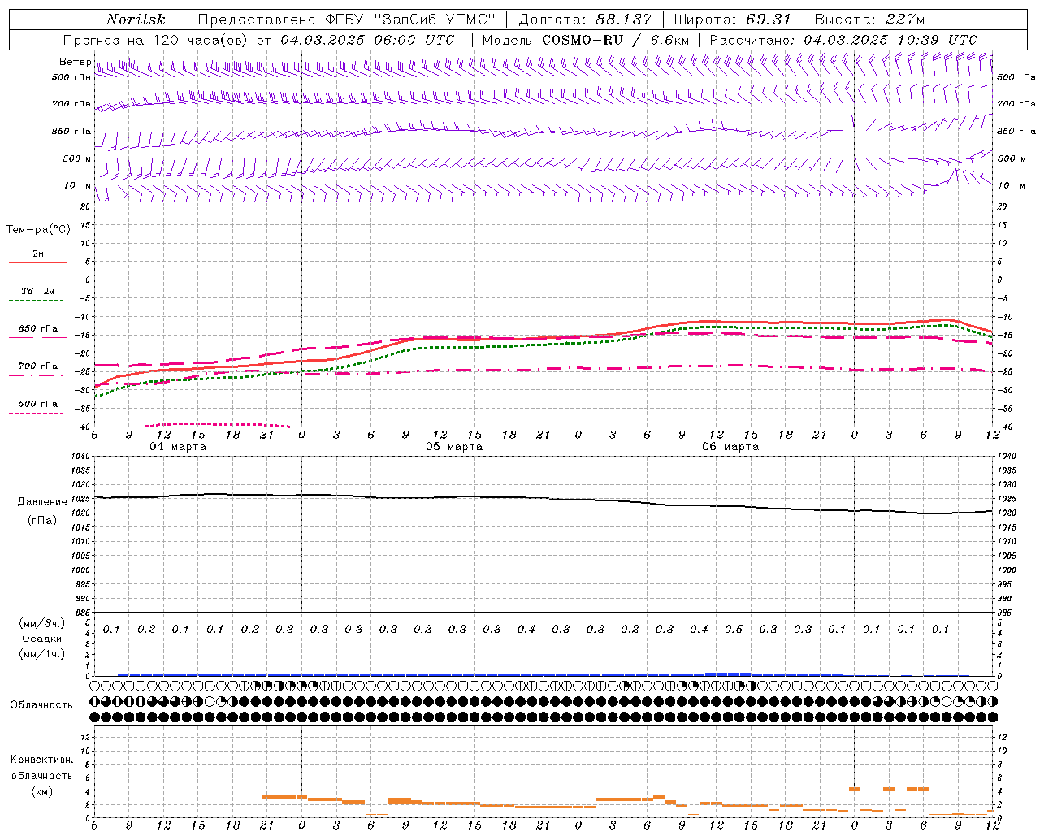Click the "(км)" unit label
The width and height of the screenshot is (1040, 832).
click(41, 791)
